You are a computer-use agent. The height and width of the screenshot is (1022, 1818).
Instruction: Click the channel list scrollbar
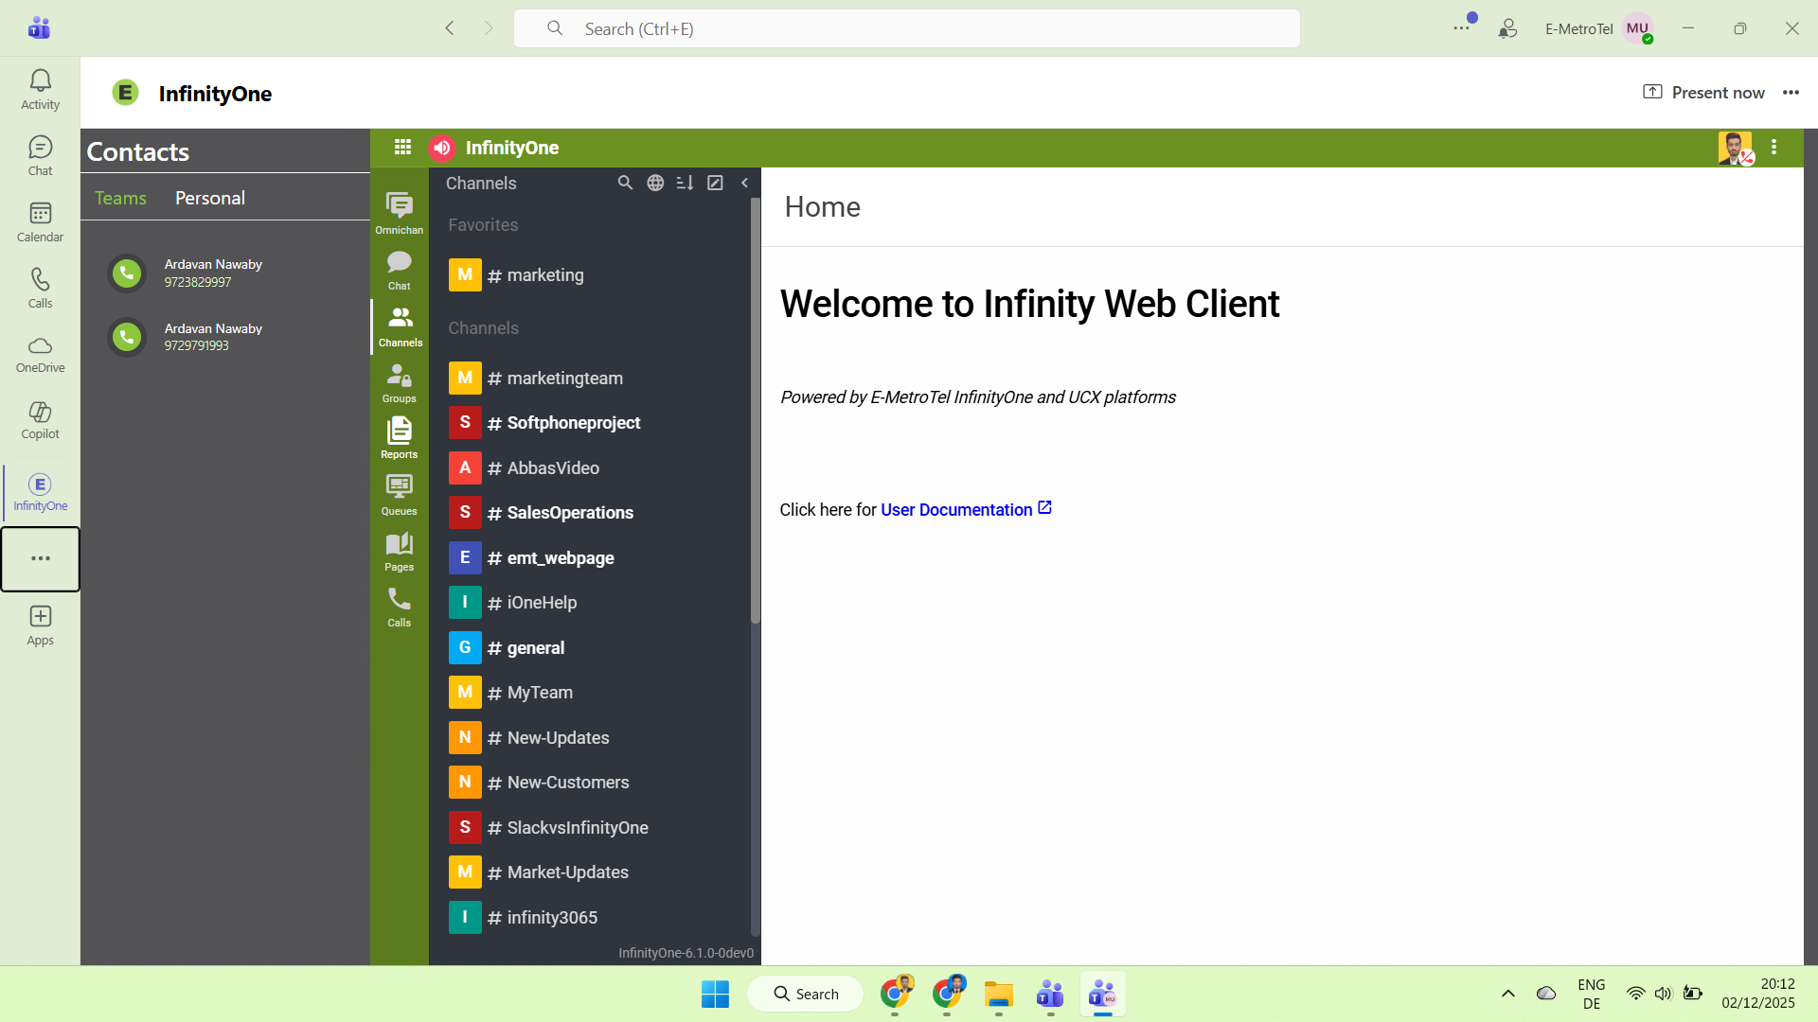click(756, 411)
